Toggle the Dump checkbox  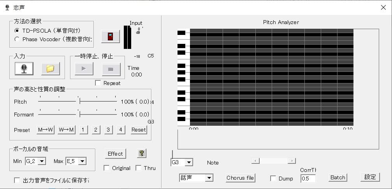[x=273, y=179]
